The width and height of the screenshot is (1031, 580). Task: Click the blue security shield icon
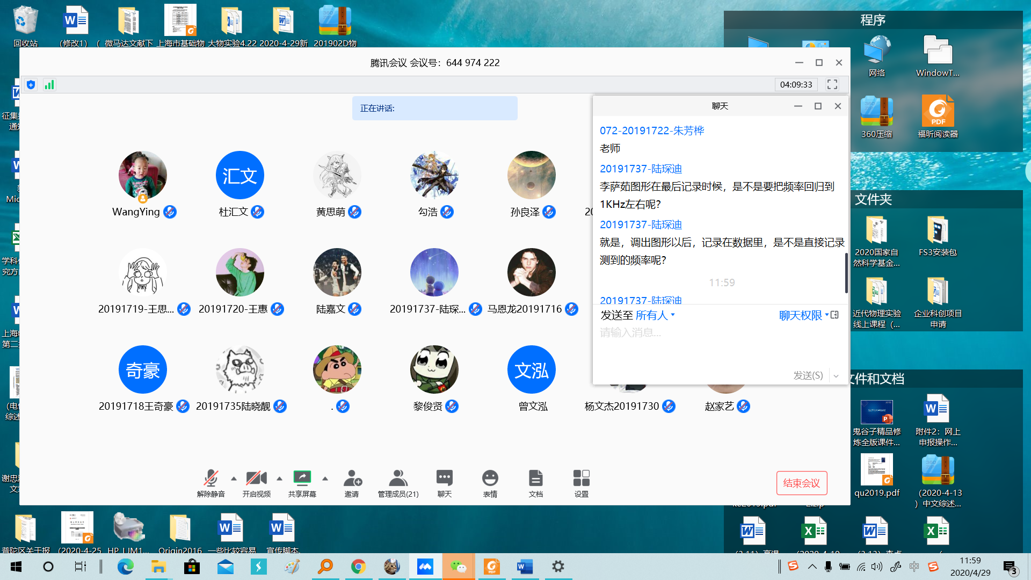click(31, 85)
